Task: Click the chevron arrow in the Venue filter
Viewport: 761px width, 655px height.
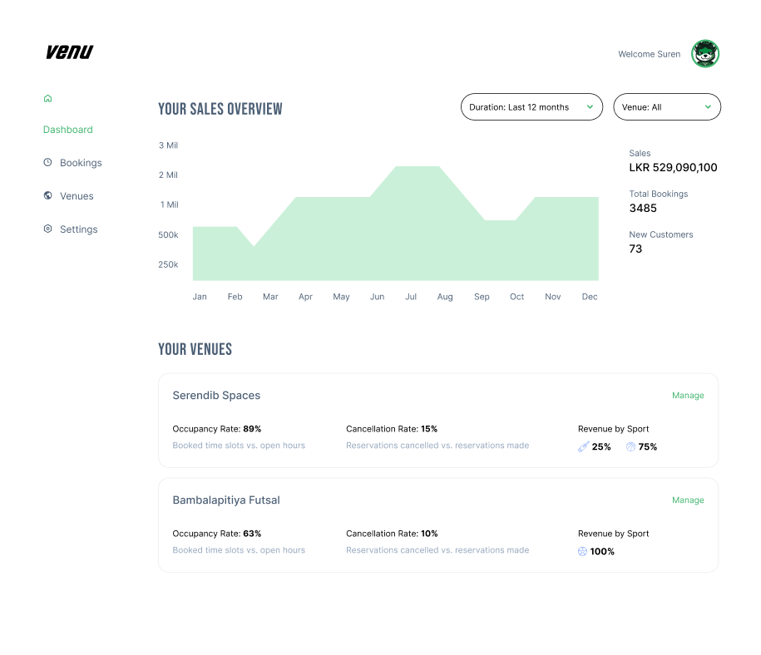Action: 708,107
